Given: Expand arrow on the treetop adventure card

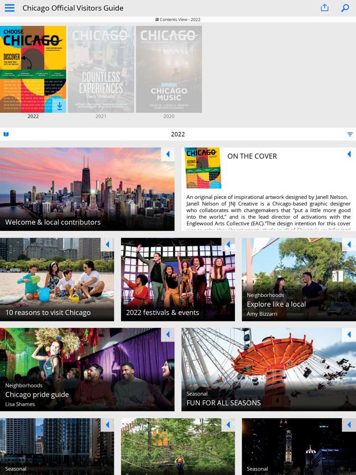Looking at the screenshot, I should point(228,425).
